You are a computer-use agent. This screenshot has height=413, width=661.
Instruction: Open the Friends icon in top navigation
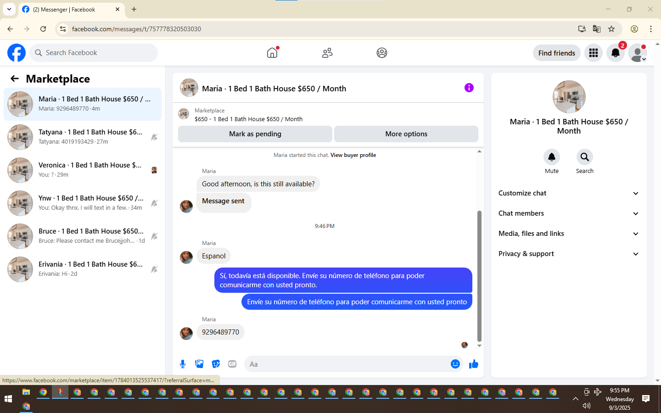point(327,53)
